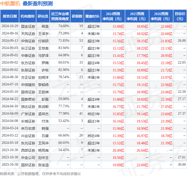Click target price 22.05
This screenshot has height=176, width=187.
pos(182,63)
